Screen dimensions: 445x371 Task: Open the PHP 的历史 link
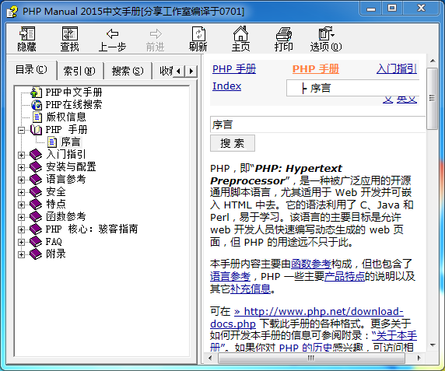coord(305,348)
